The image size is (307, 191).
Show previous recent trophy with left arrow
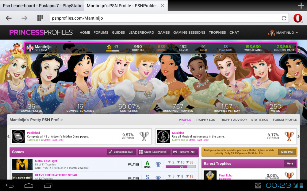coord(8,136)
